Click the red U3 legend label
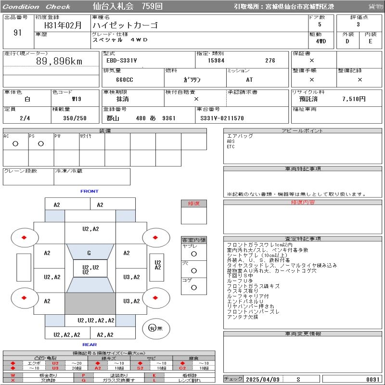Image resolution: width=385 pixels, height=385 pixels. tap(55, 368)
